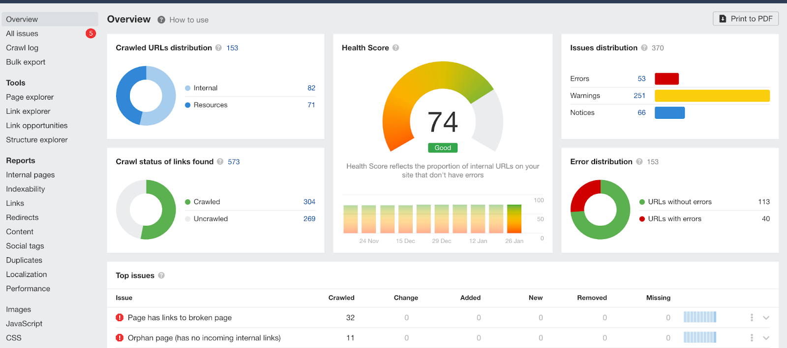This screenshot has width=787, height=348.
Task: Click the Print to PDF button
Action: click(746, 19)
